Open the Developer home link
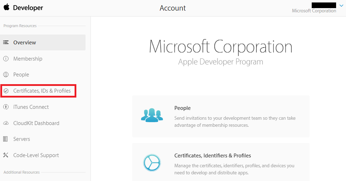The height and width of the screenshot is (181, 346). pos(28,8)
